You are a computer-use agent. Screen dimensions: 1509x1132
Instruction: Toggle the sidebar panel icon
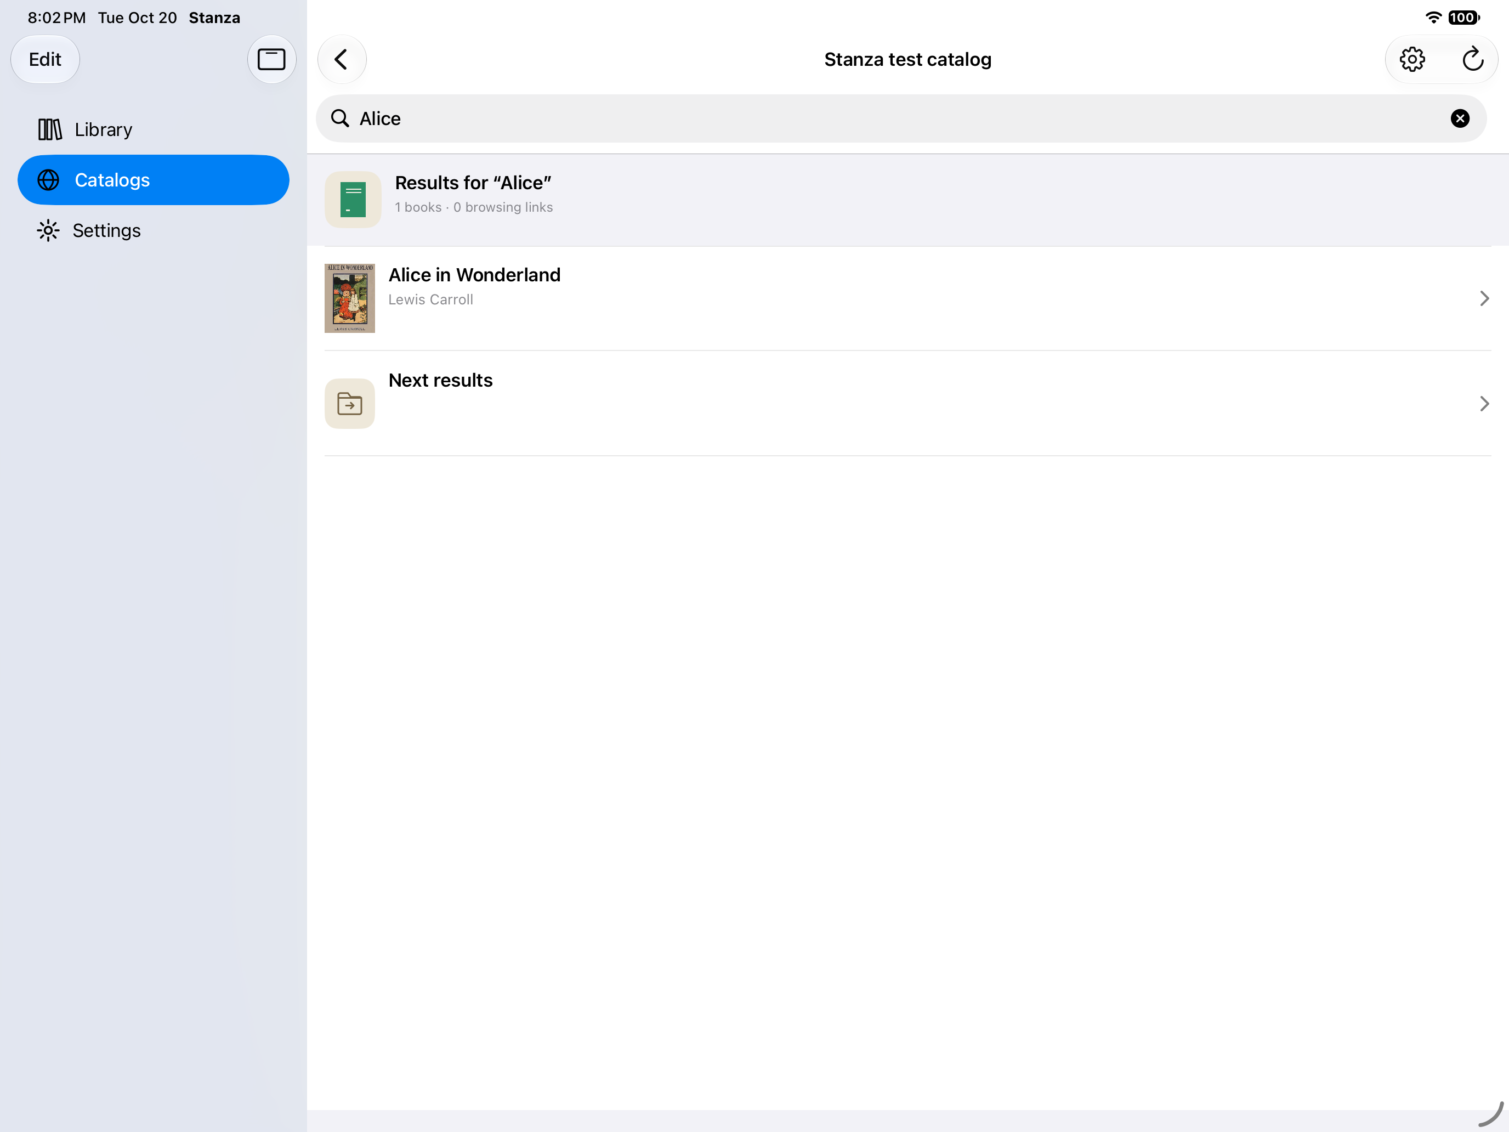(271, 59)
